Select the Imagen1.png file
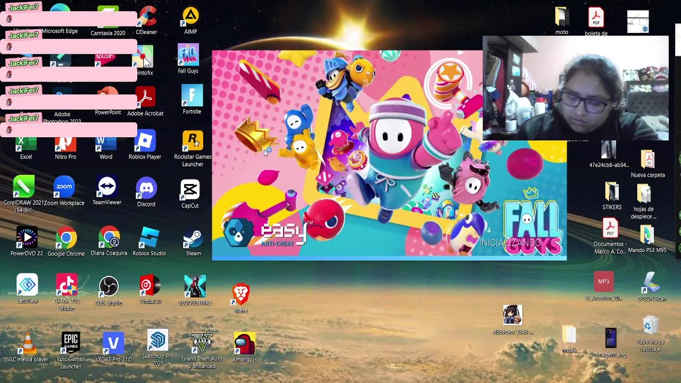Viewport: 681px width, 383px height. 611,343
